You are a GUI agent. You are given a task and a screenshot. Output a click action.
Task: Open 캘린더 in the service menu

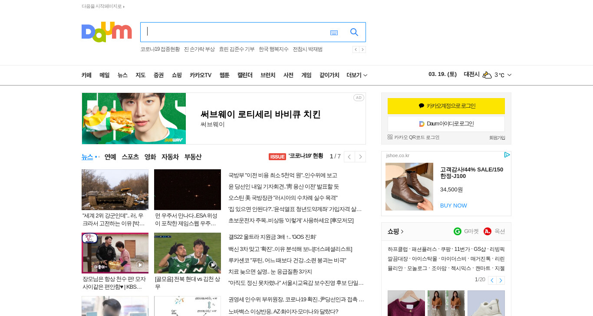[x=245, y=75]
